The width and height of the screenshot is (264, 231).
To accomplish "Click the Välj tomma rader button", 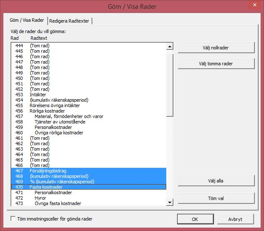I will coord(216,64).
